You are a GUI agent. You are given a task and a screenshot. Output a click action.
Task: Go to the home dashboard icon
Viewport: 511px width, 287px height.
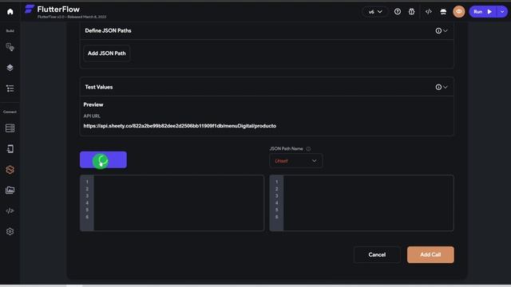[x=10, y=12]
